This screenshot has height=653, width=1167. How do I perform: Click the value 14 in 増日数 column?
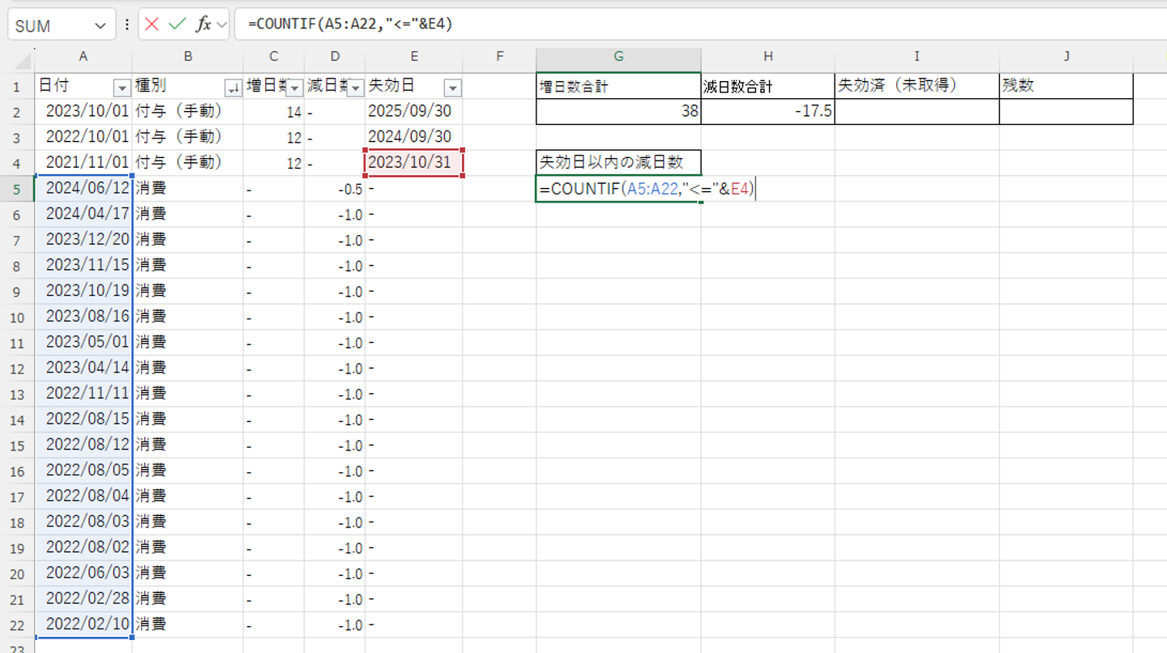click(x=274, y=112)
